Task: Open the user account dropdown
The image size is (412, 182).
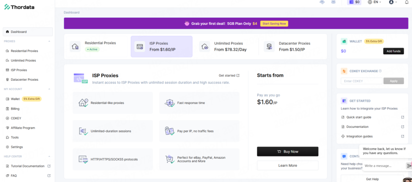Action: point(393,2)
